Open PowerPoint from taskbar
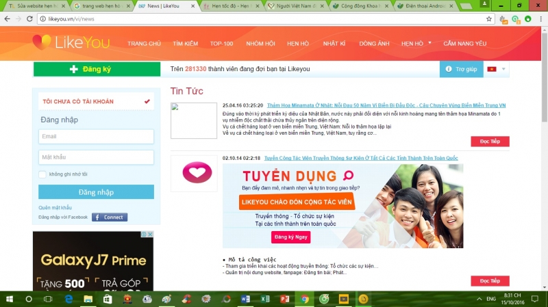This screenshot has width=548, height=307. [x=284, y=299]
